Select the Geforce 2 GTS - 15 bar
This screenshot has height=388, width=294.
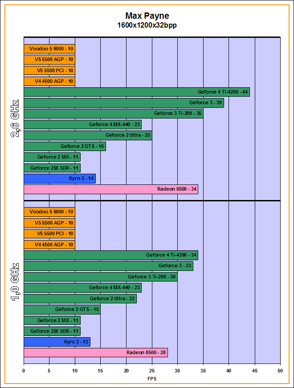coord(62,309)
